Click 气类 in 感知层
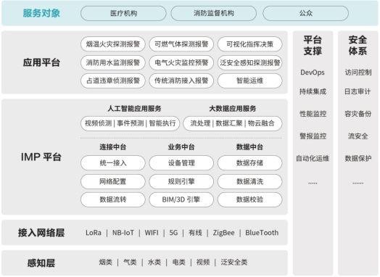Image resolution: width=380 pixels, height=277 pixels. (x=130, y=262)
